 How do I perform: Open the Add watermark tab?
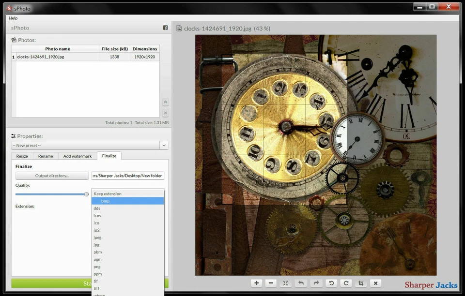(77, 156)
